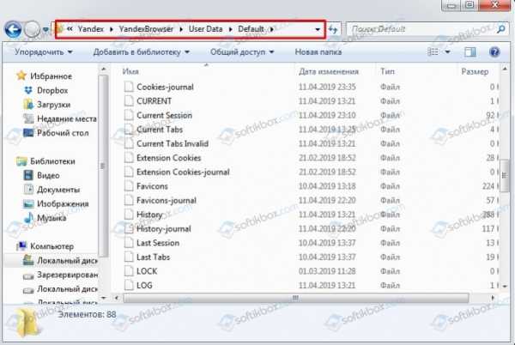515x345 pixels.
Task: Click the horizontal scrollbar thumb in file list
Action: pos(295,298)
